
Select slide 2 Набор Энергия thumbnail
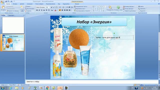pyautogui.click(x=13, y=43)
